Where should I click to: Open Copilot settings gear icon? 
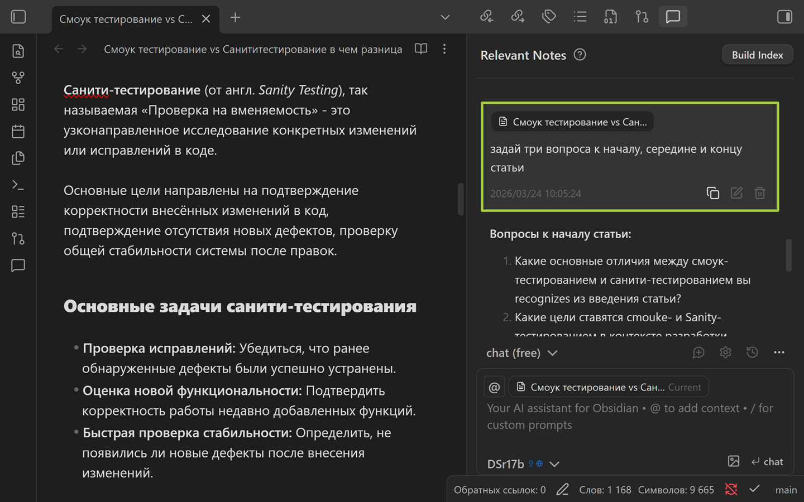[x=725, y=353]
